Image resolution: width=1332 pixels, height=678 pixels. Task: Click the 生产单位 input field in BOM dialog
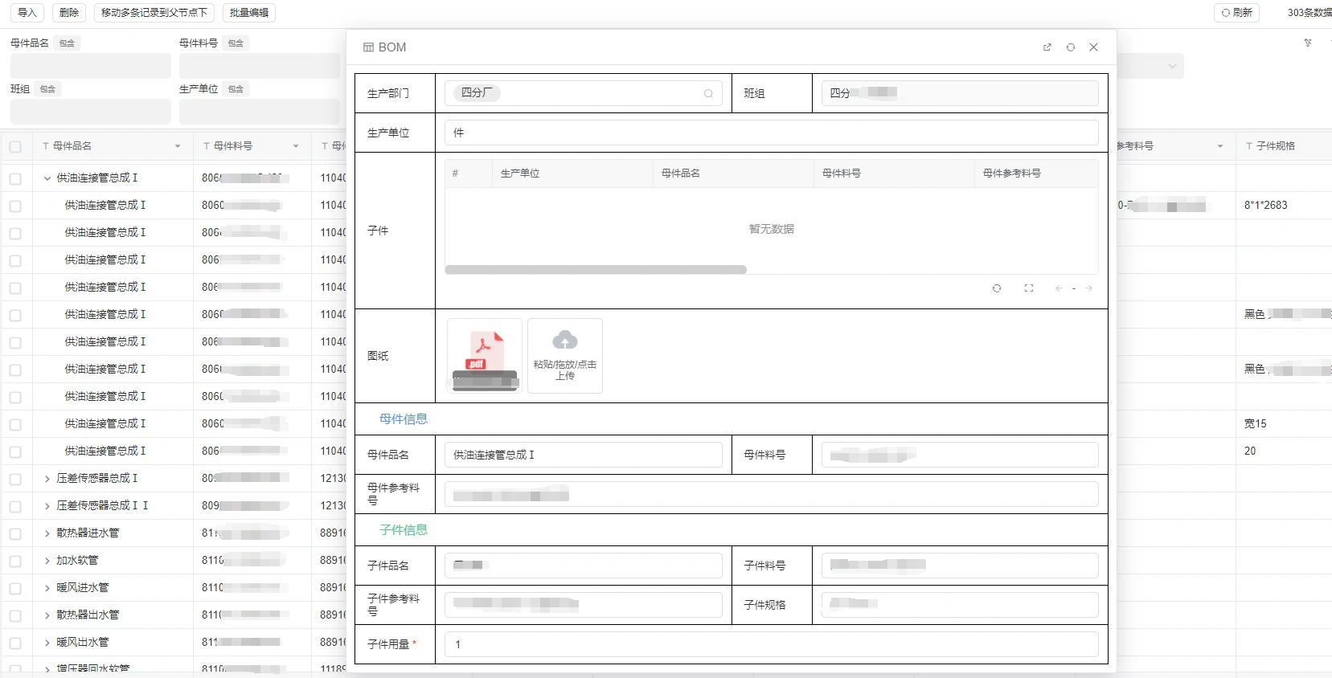pyautogui.click(x=772, y=133)
